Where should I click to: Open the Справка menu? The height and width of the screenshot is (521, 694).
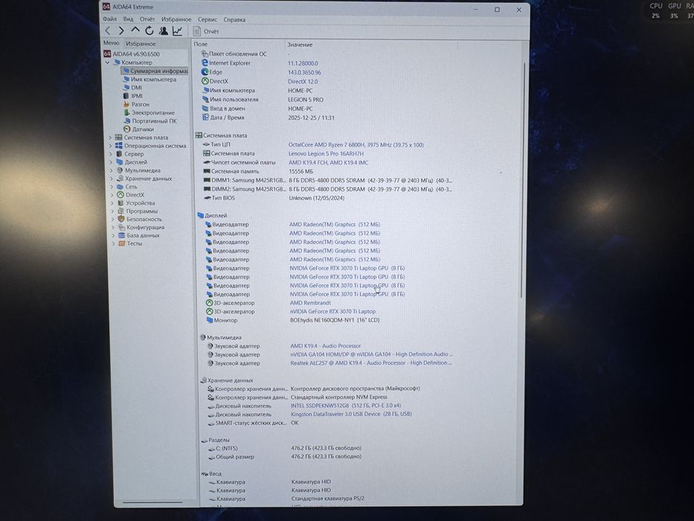pos(234,19)
